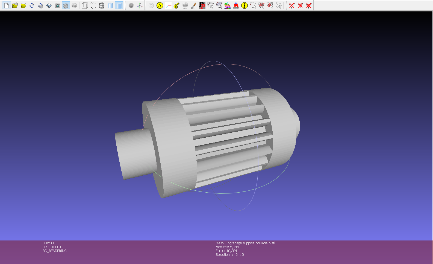Viewport: 433px width, 264px height.
Task: Click the GEOREF reference tool
Action: [236, 5]
